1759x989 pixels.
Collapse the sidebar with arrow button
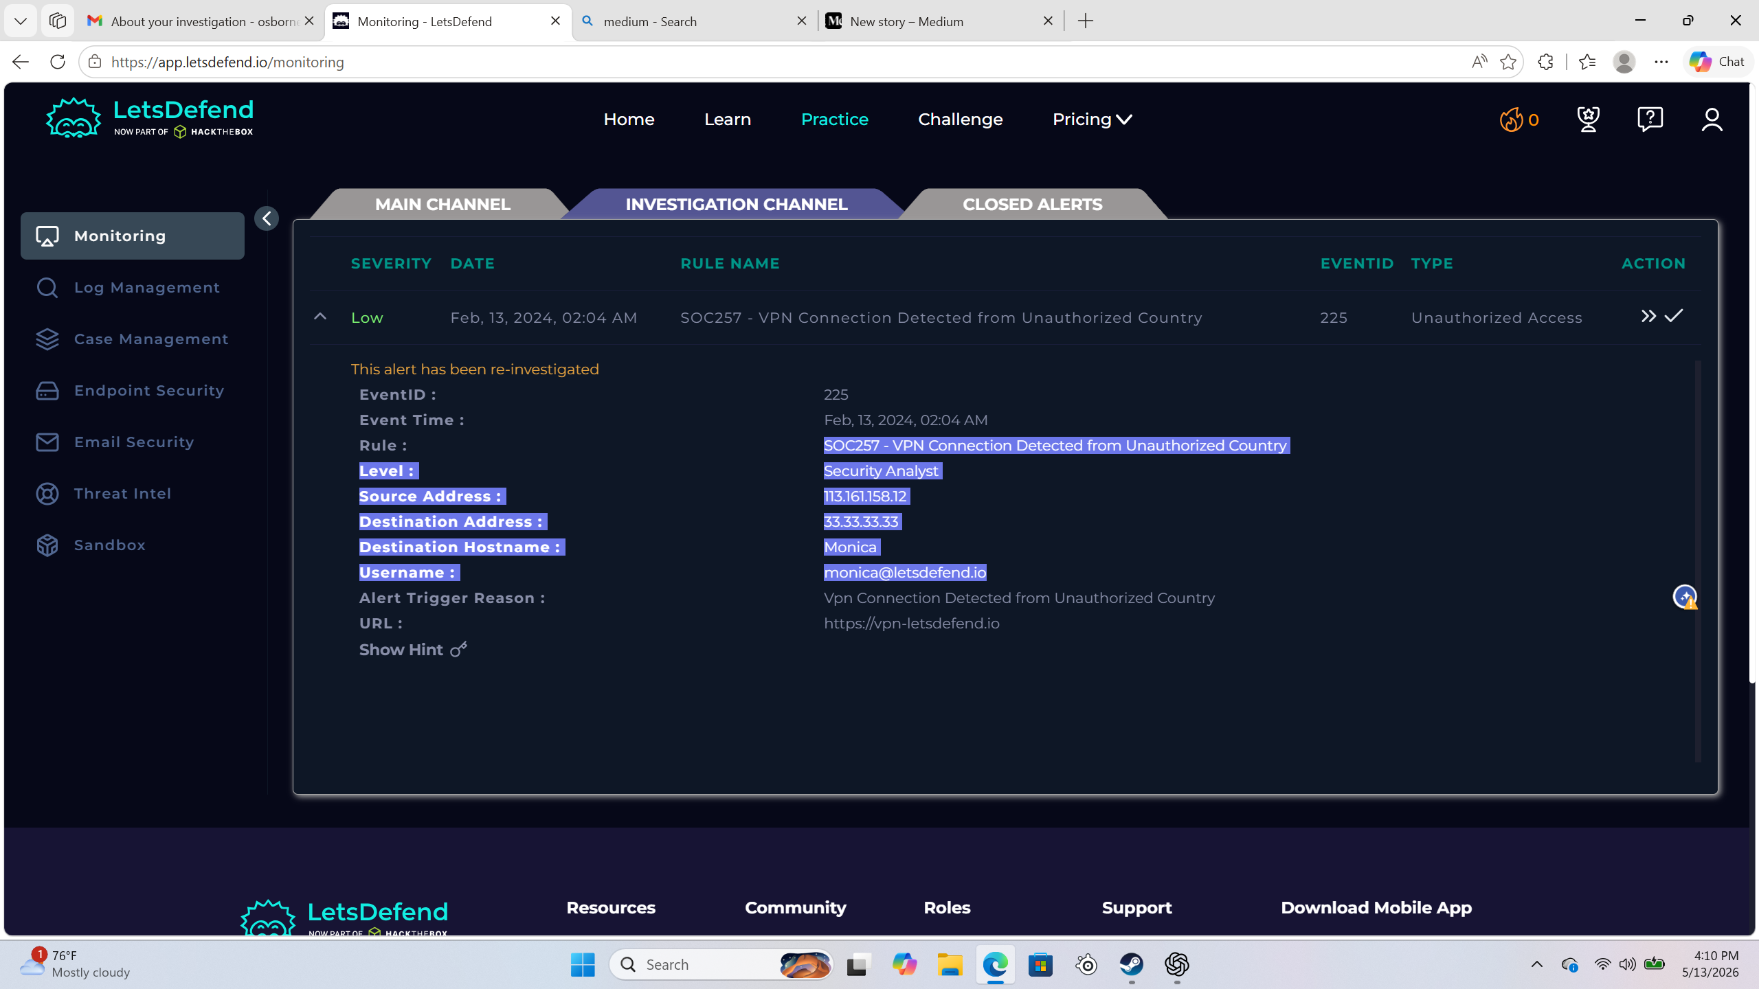[267, 218]
